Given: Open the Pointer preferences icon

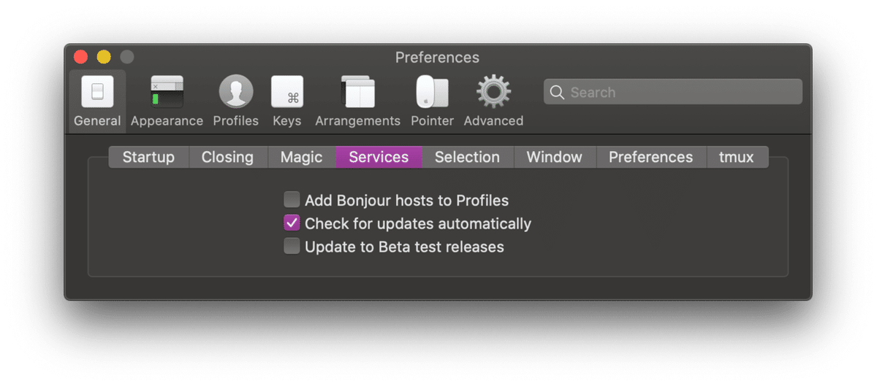Looking at the screenshot, I should click(432, 93).
